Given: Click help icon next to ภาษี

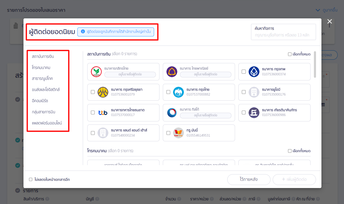Looking at the screenshot, I should click(x=259, y=199).
